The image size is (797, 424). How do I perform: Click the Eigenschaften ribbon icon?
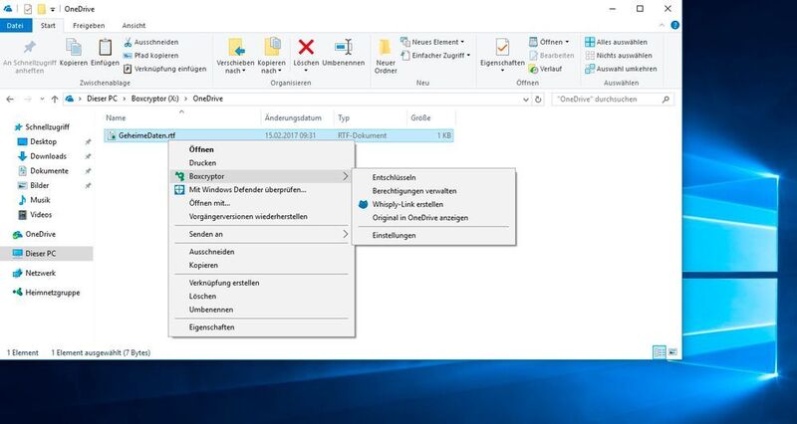502,48
